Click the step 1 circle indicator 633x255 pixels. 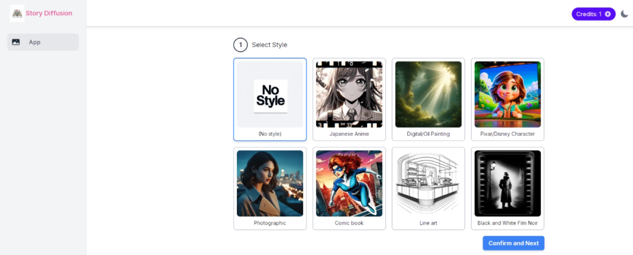pyautogui.click(x=240, y=44)
